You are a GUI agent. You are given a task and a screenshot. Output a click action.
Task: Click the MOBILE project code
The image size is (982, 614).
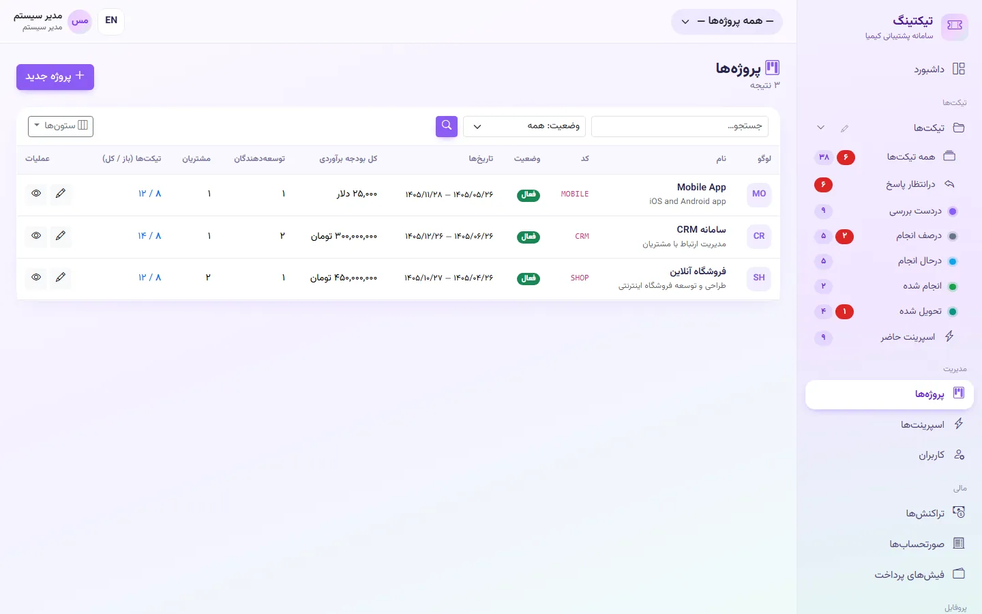click(575, 194)
